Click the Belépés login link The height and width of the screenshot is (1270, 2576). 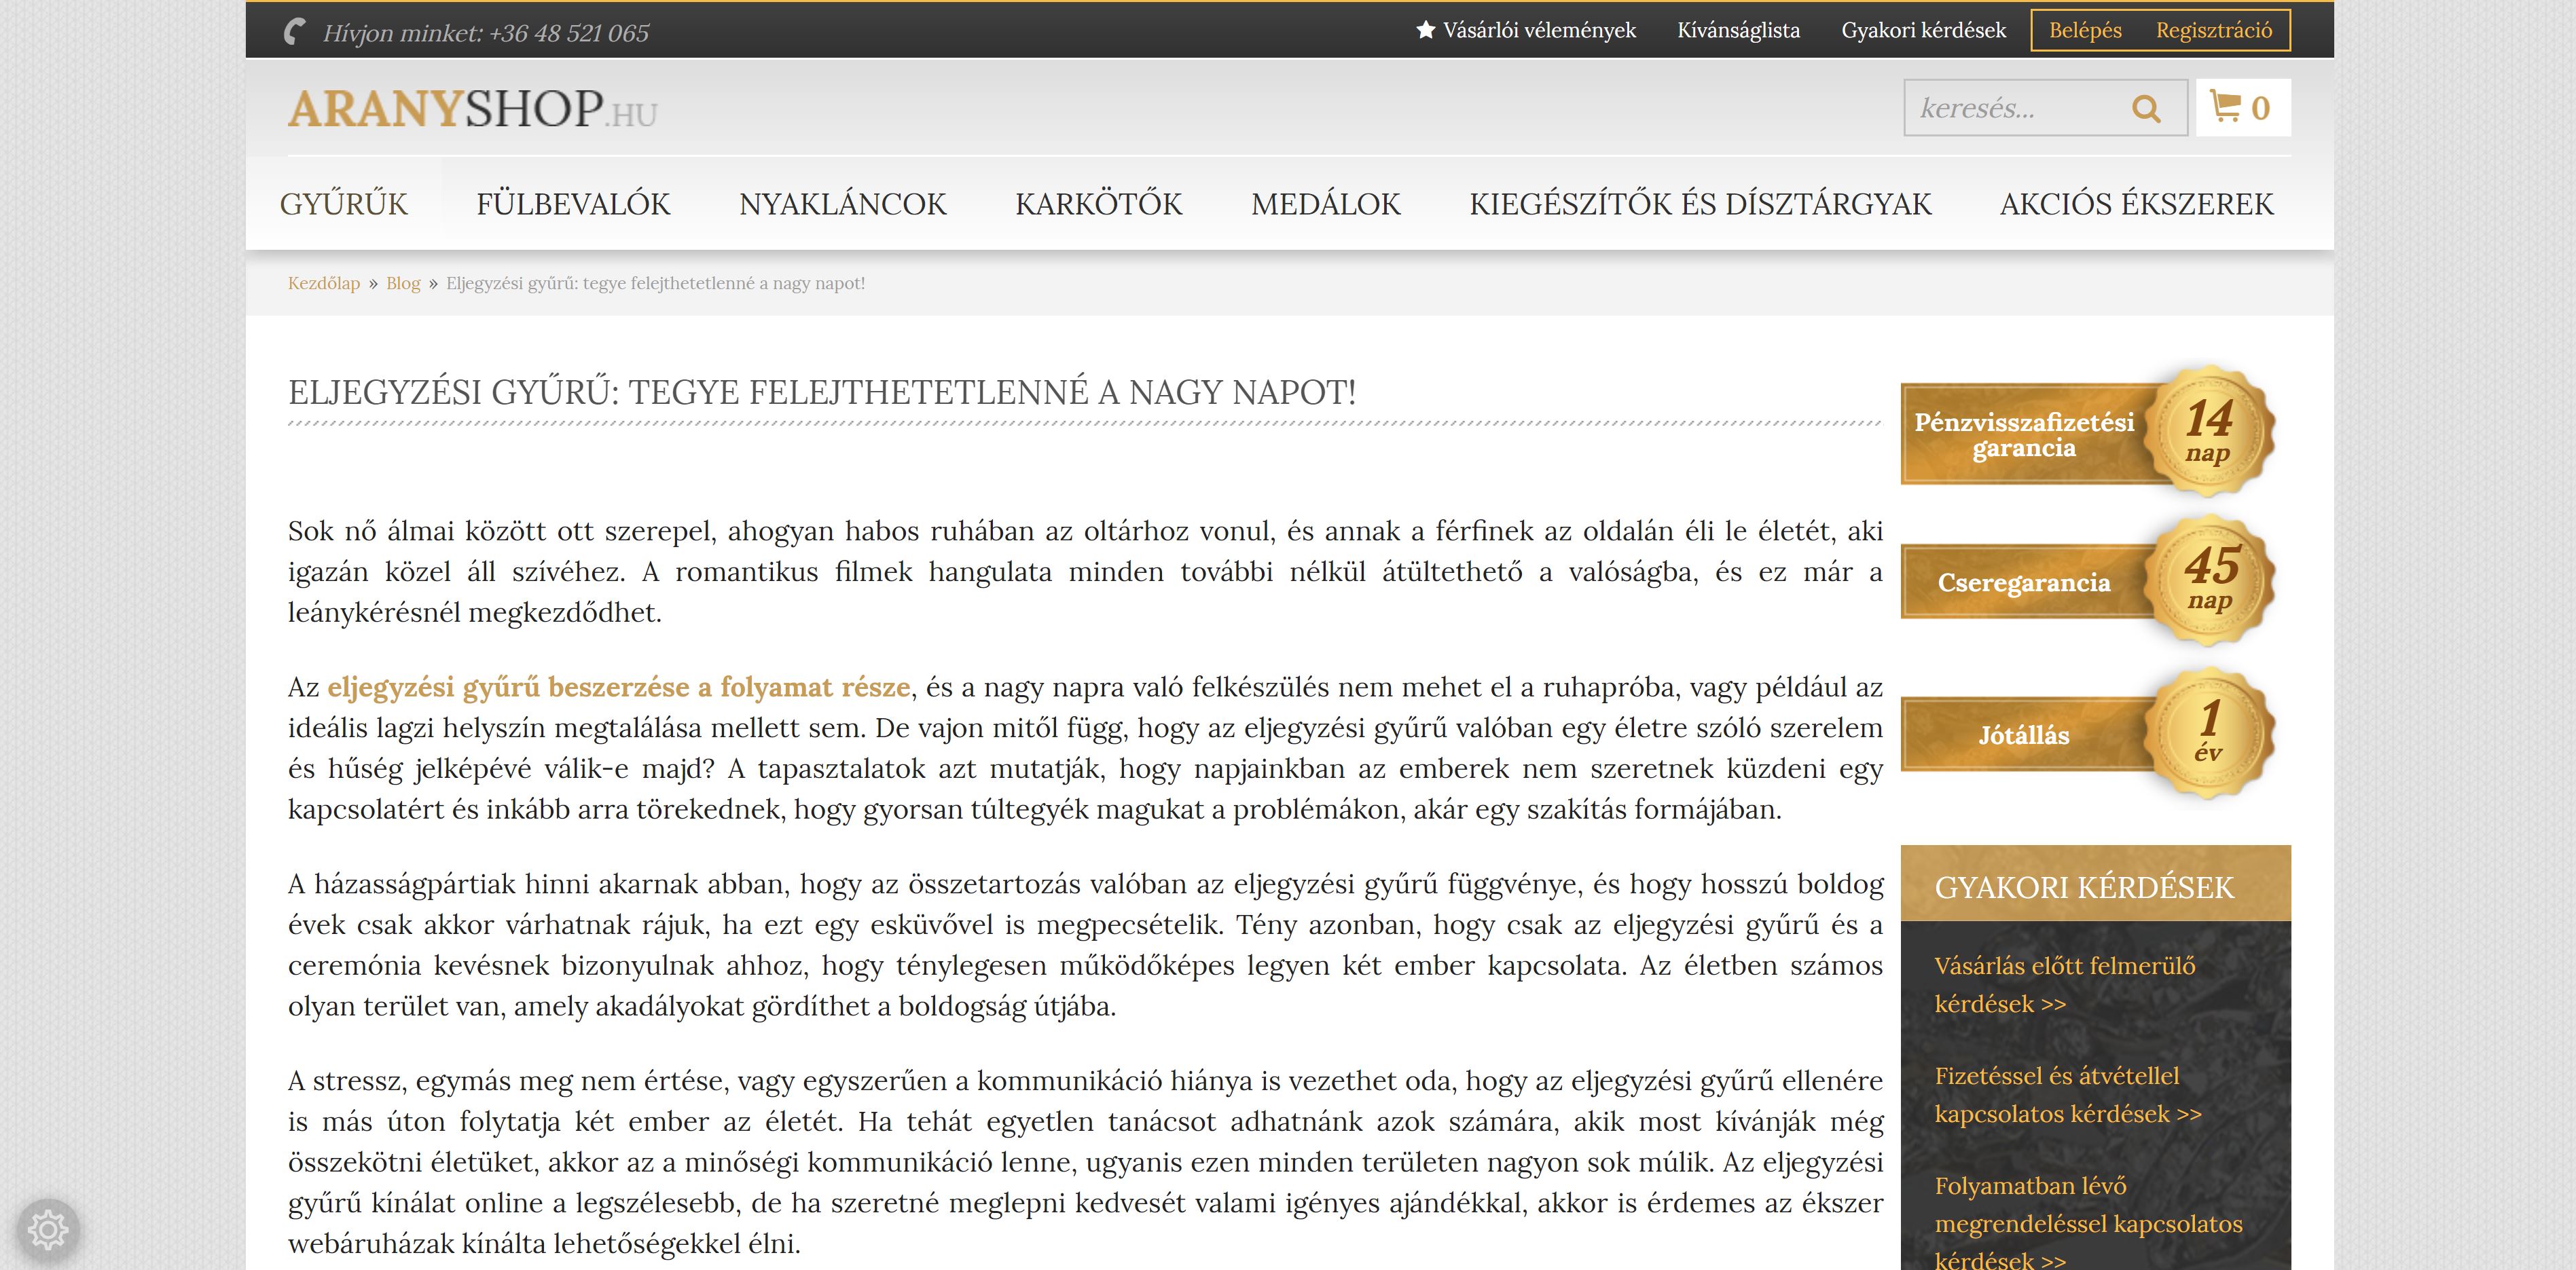pyautogui.click(x=2085, y=30)
